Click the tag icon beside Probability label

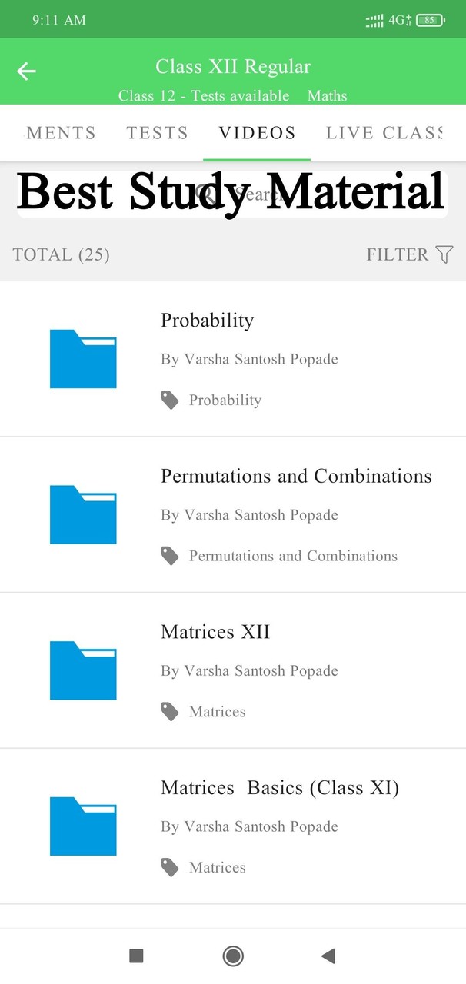click(x=170, y=399)
